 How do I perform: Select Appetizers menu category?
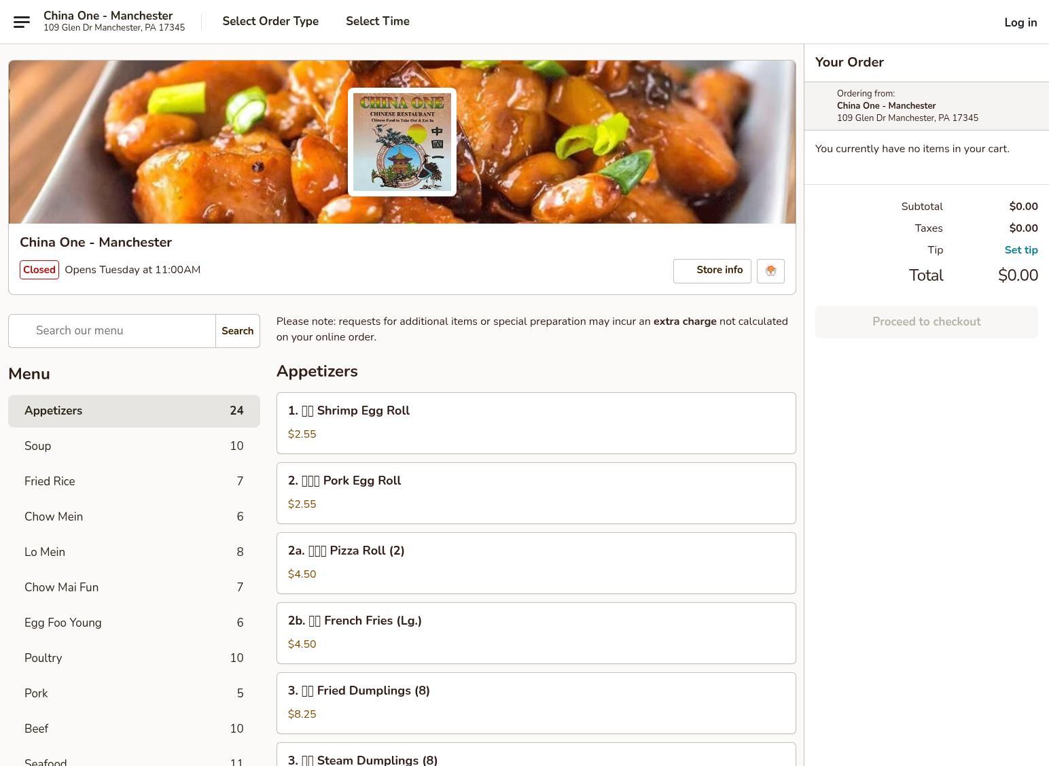pyautogui.click(x=134, y=411)
